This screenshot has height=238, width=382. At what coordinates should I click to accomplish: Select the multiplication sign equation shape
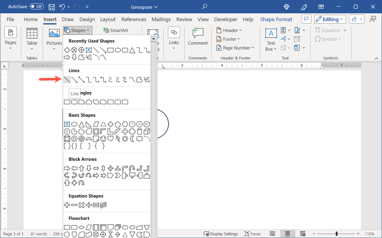[81, 205]
